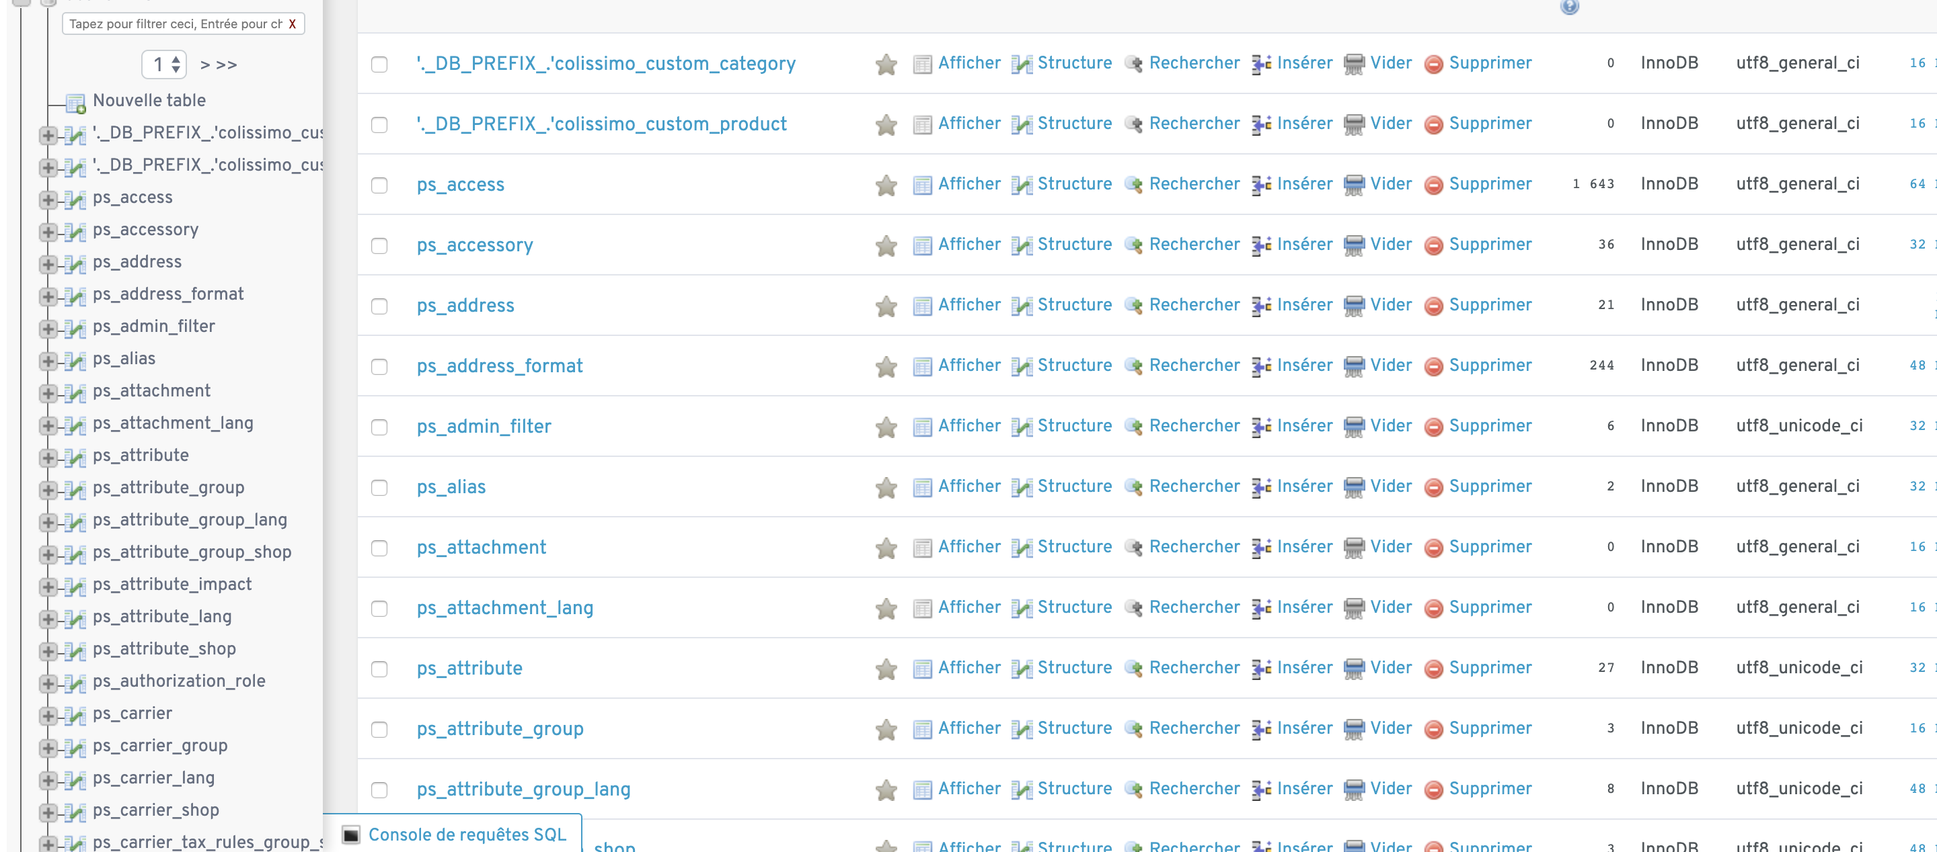Select the colissimo_custom_category row checkbox
The image size is (1937, 852).
[380, 65]
